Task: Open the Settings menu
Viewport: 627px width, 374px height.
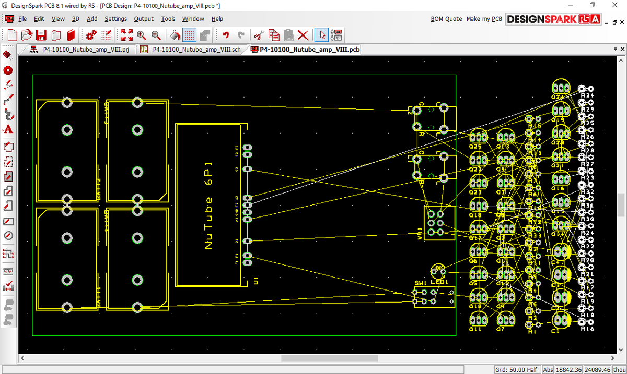Action: 115,19
